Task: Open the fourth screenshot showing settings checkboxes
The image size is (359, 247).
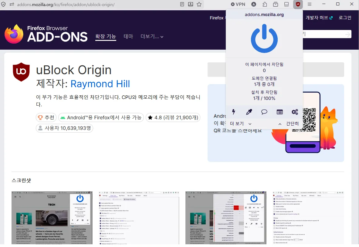Action: pos(308,218)
